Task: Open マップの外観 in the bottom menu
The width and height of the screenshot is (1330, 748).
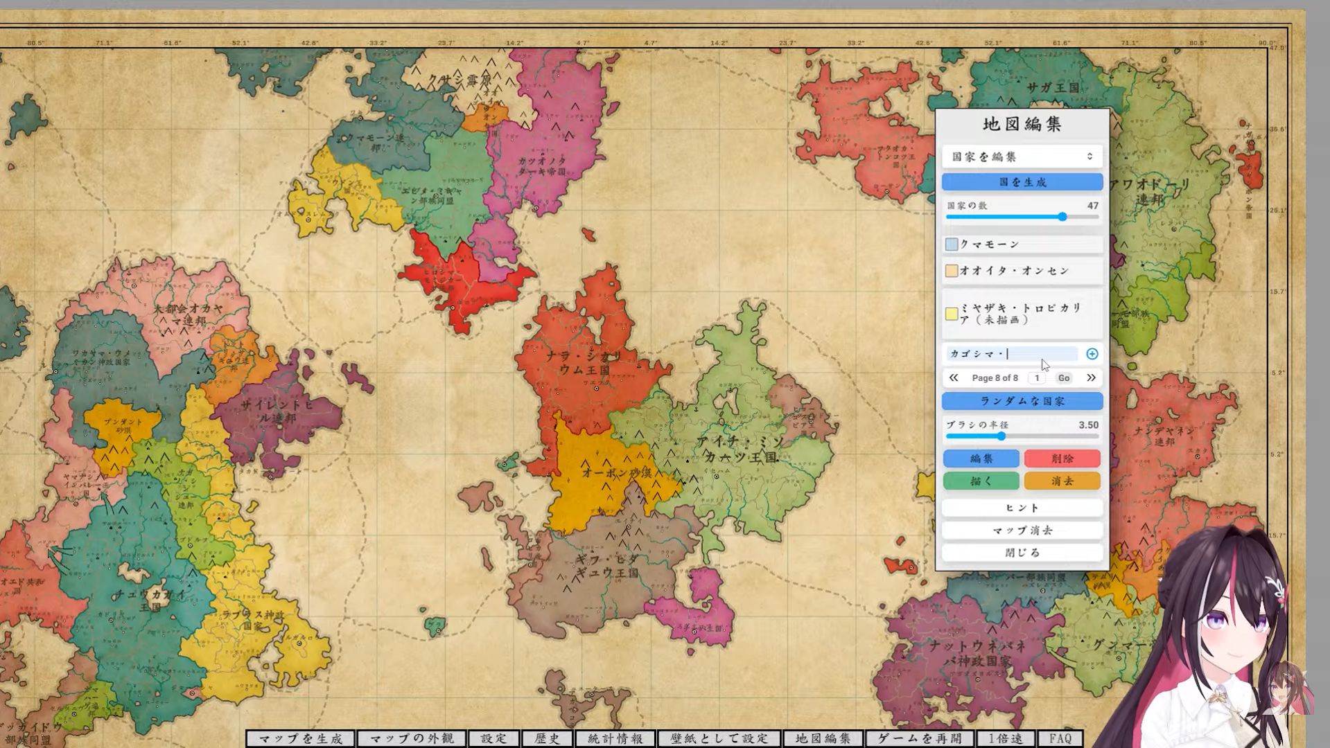Action: point(412,738)
